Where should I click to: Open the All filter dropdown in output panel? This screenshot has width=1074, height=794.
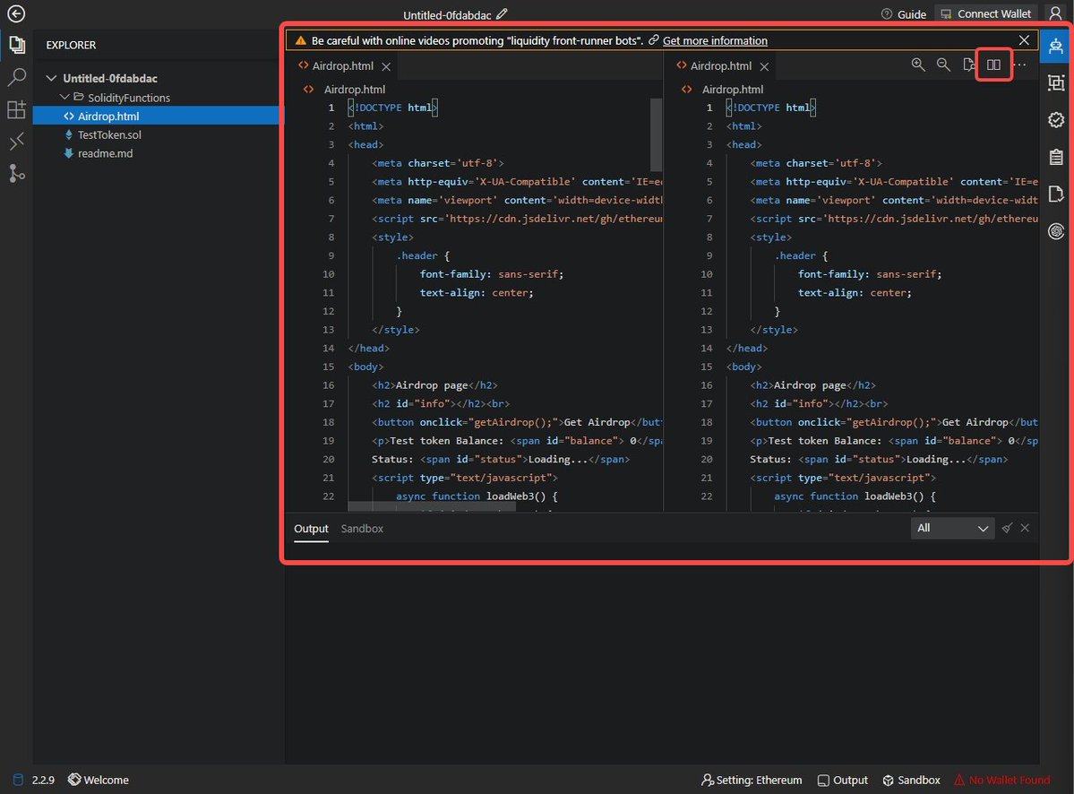[952, 528]
